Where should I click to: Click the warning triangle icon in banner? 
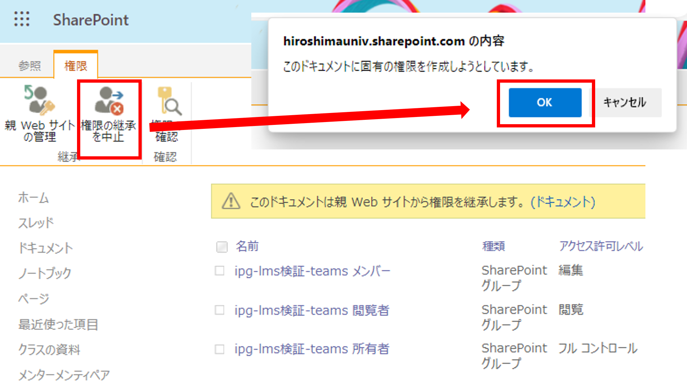[x=231, y=201]
